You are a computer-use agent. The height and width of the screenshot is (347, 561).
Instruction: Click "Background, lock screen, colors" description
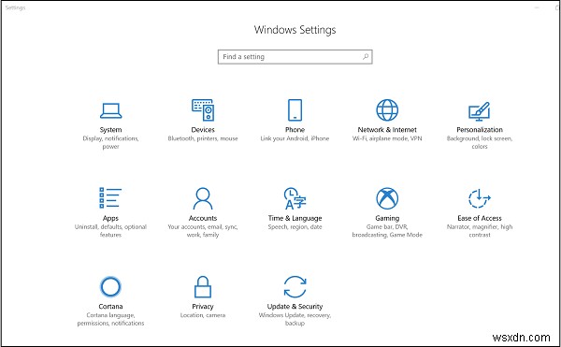[x=480, y=142]
